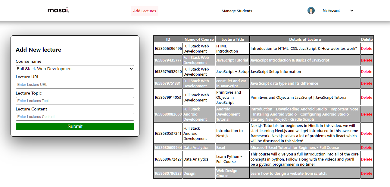This screenshot has height=187, width=390.
Task: Submit the new lecture form
Action: coord(75,127)
